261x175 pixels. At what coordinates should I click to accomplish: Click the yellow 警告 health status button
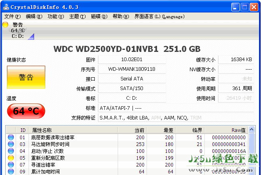tap(26, 77)
